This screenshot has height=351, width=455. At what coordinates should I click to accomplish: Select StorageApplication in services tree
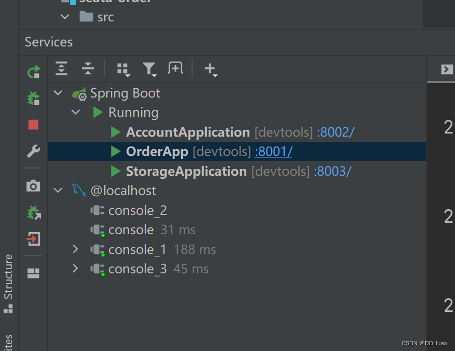pos(186,171)
